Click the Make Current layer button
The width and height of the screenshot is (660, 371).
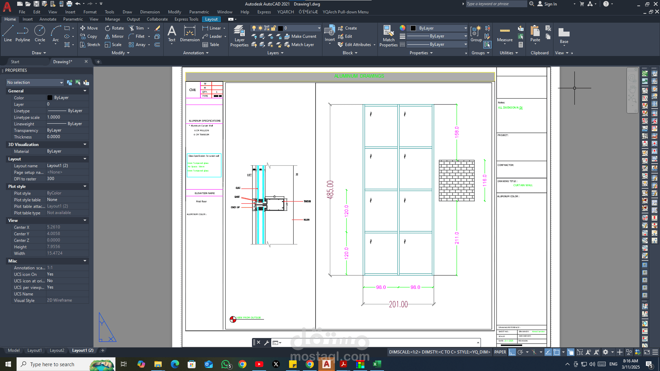click(300, 36)
